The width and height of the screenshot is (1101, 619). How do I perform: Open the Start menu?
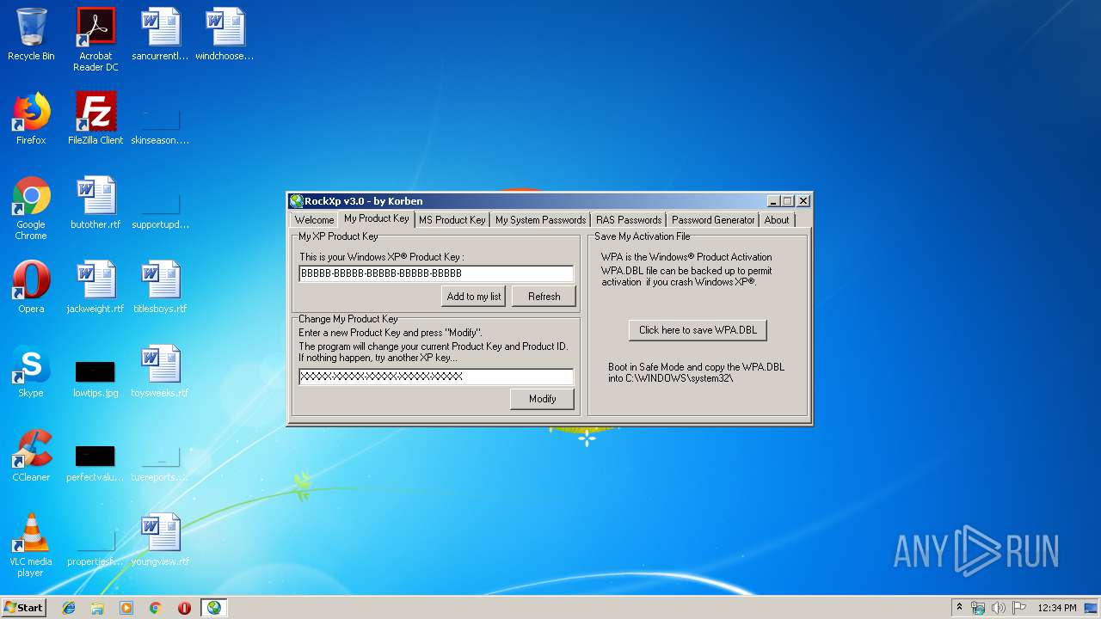click(23, 608)
